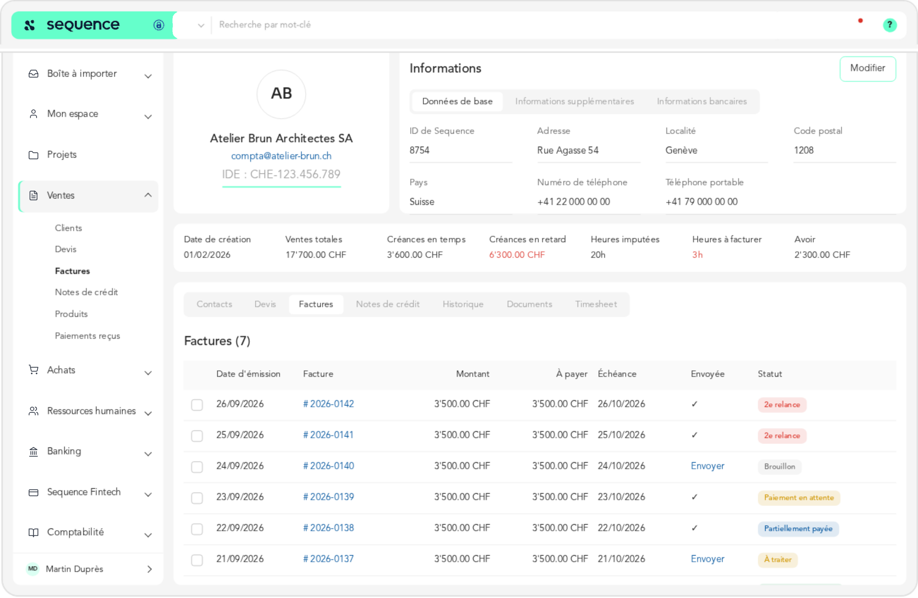Open the Notes de crédit client tab

coord(387,304)
